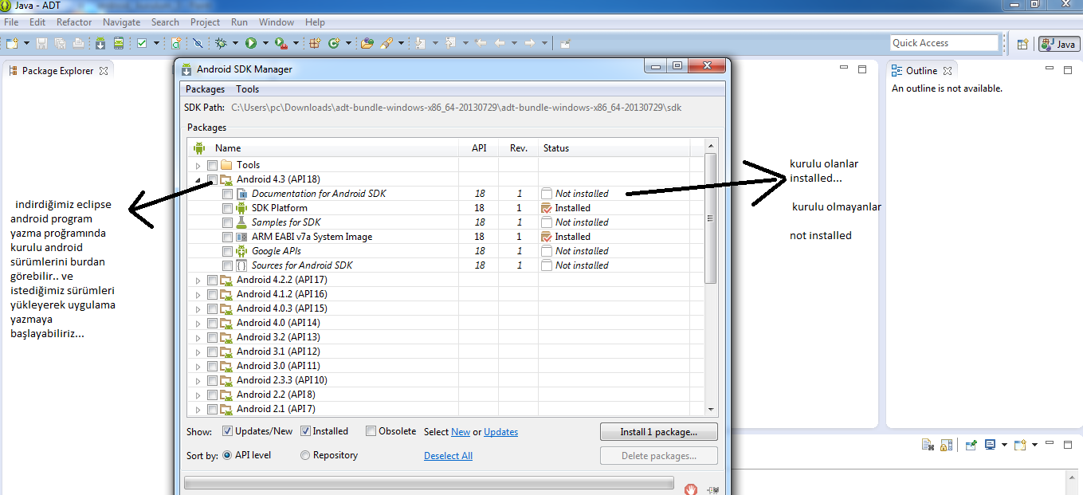Stop the SDK Manager operation with the red stop icon

[692, 489]
